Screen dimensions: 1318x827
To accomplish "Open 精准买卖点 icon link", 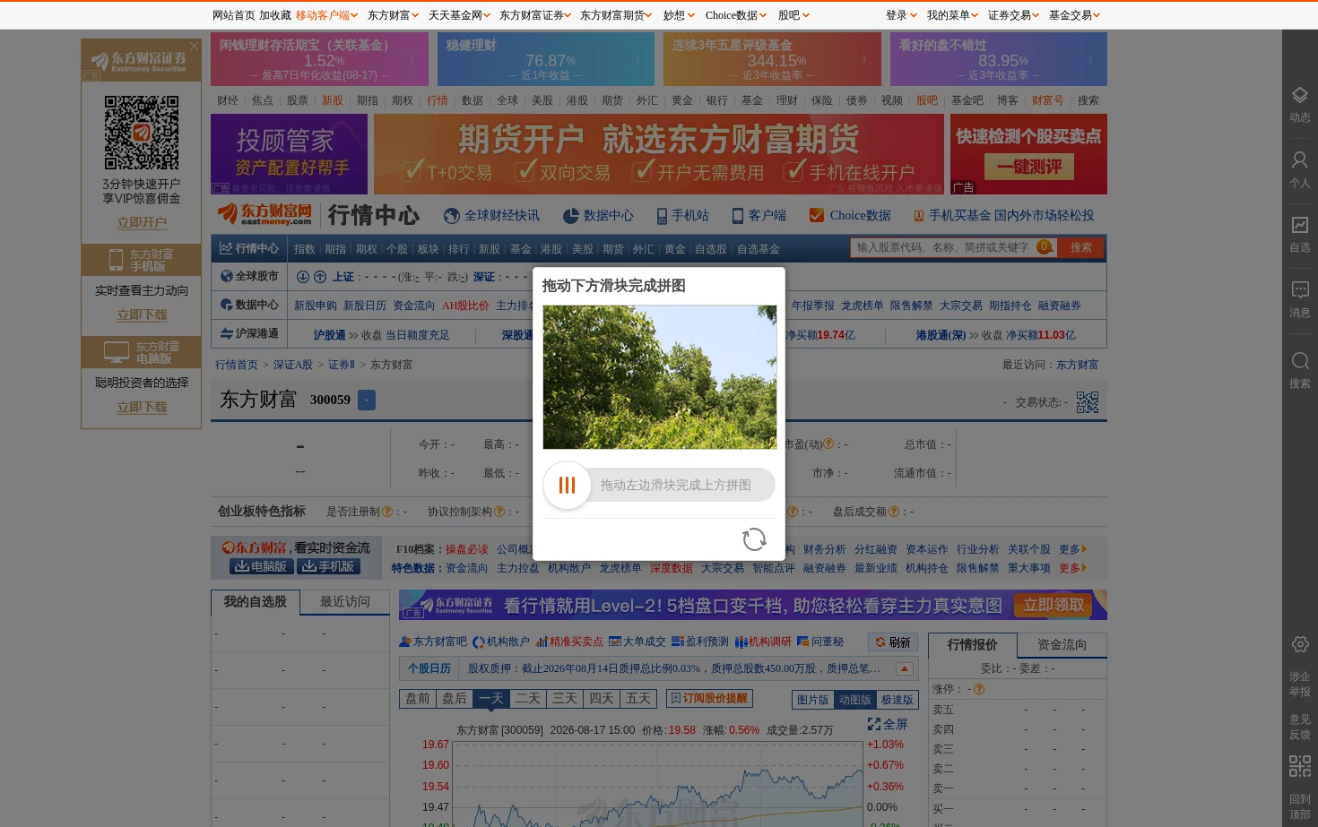I will click(x=569, y=642).
